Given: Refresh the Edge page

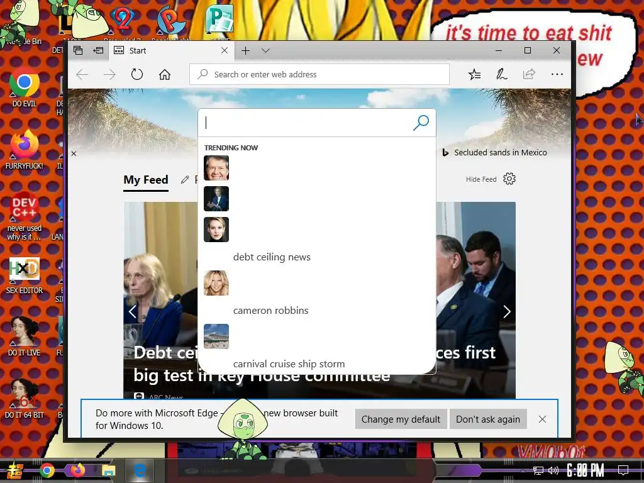Looking at the screenshot, I should (x=136, y=74).
